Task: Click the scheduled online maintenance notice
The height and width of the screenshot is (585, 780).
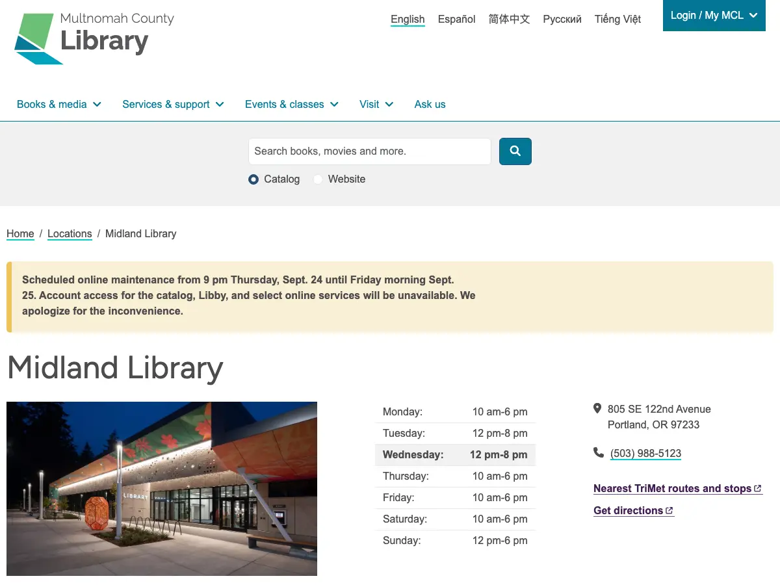Action: pos(390,296)
